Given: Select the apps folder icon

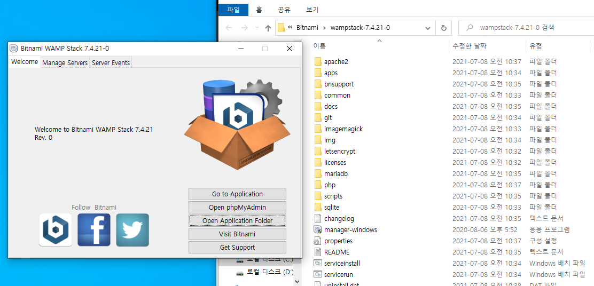Looking at the screenshot, I should coord(318,73).
